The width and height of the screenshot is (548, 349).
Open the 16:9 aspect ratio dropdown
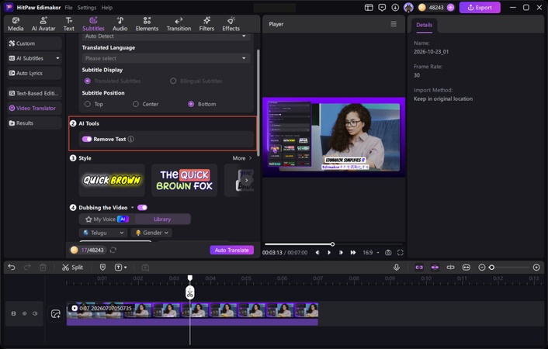coord(371,252)
